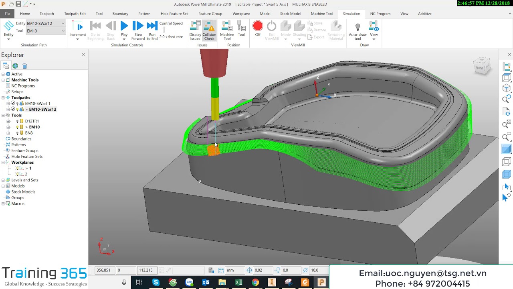
Task: Click the red ViewMill Off button
Action: [x=258, y=26]
